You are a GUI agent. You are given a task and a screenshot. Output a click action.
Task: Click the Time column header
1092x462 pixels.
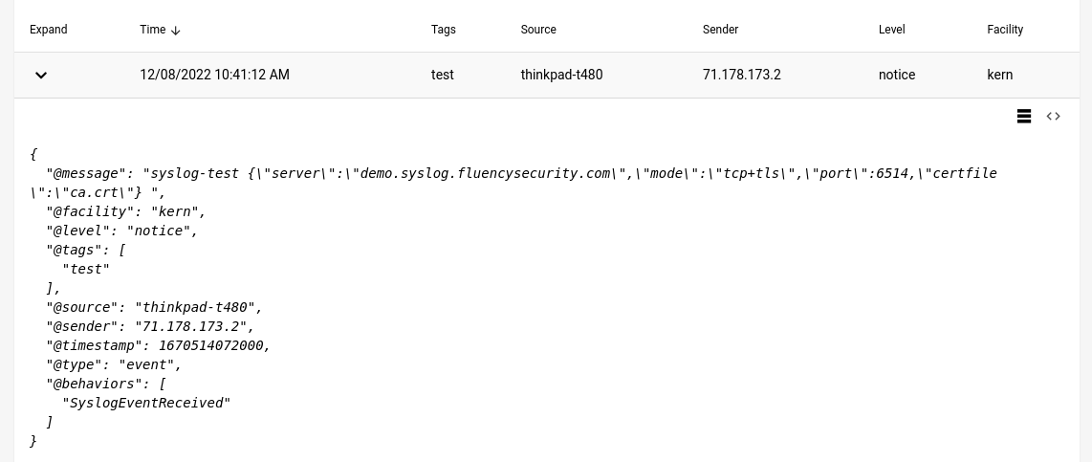pos(153,30)
